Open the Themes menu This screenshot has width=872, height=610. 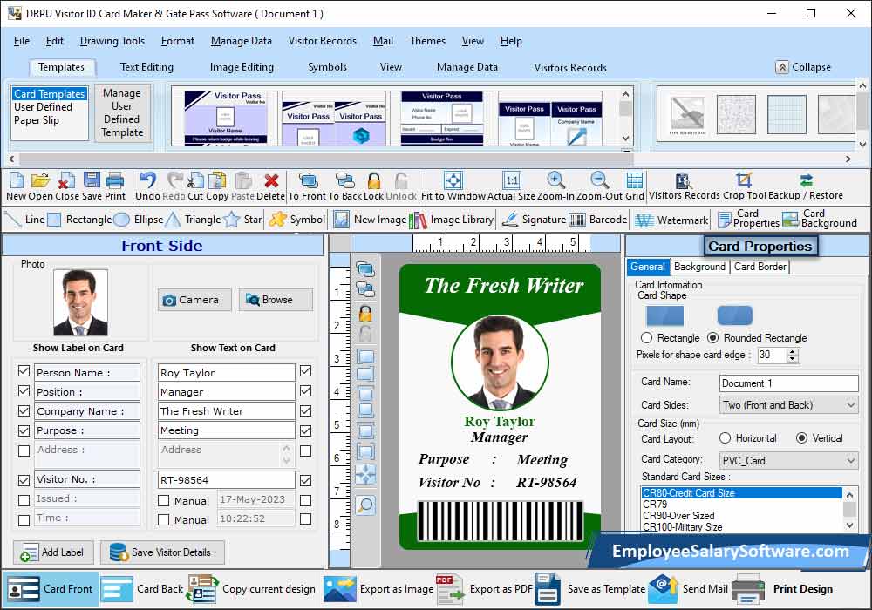(427, 41)
